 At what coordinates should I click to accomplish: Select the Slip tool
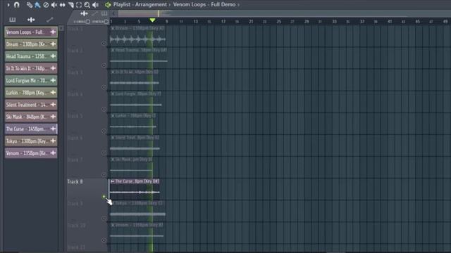(62, 5)
